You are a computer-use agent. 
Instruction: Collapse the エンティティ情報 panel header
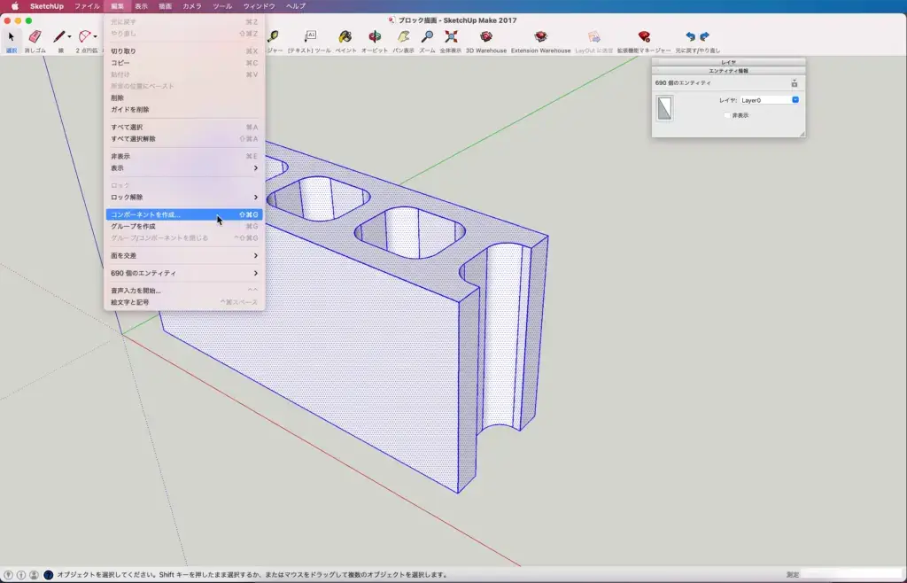[x=728, y=71]
